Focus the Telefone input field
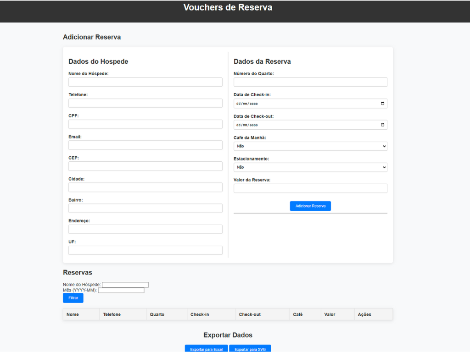The height and width of the screenshot is (352, 470). point(145,103)
